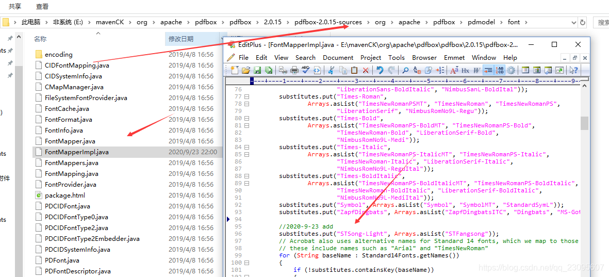
Task: Refresh the Explorer folder view
Action: (x=582, y=22)
